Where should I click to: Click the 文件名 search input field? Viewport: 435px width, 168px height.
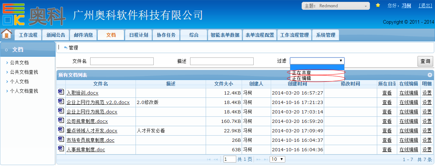click(x=122, y=61)
